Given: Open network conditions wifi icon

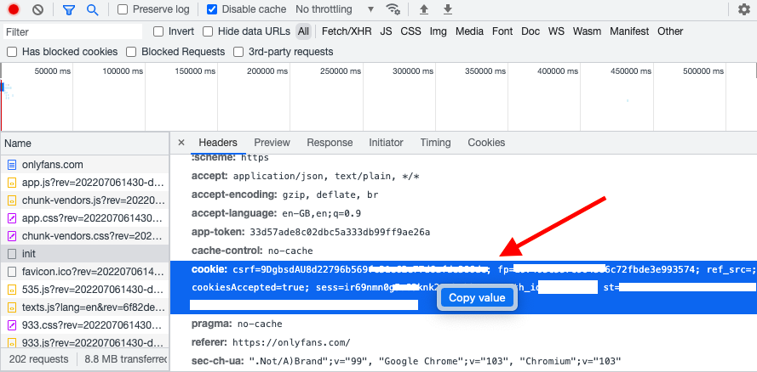Looking at the screenshot, I should (x=393, y=9).
